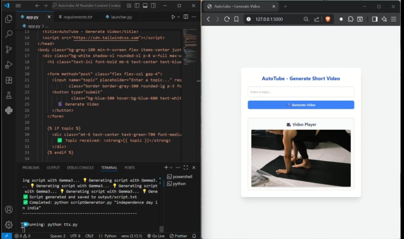Open new terminal launch profile dropdown

tap(171, 168)
